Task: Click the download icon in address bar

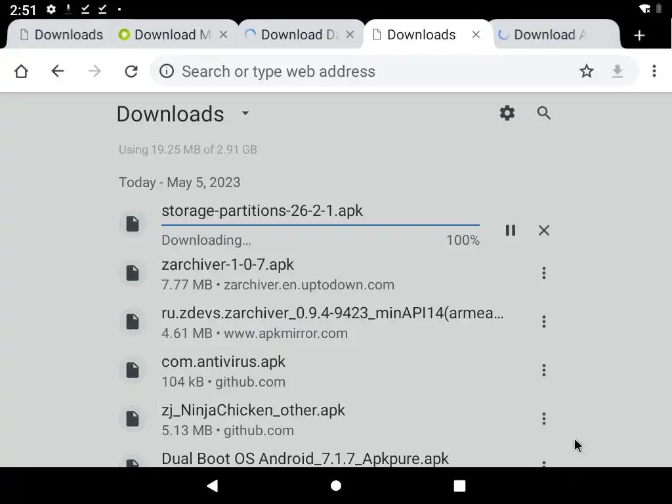Action: (x=617, y=71)
